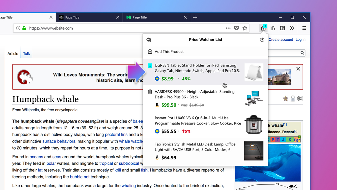Toggle the sidebar view icon
This screenshot has height=190, width=337.
tap(282, 28)
